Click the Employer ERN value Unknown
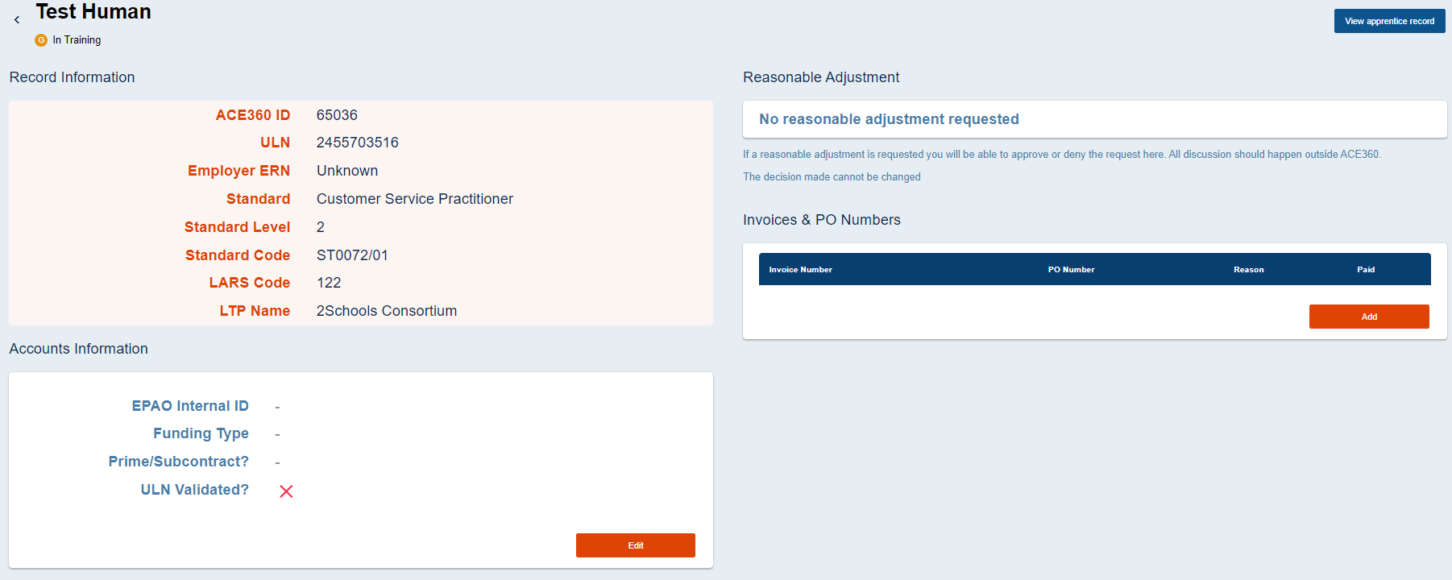Image resolution: width=1452 pixels, height=580 pixels. [x=347, y=170]
